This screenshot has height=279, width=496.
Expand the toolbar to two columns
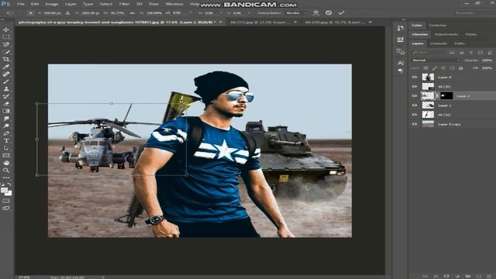click(2, 19)
